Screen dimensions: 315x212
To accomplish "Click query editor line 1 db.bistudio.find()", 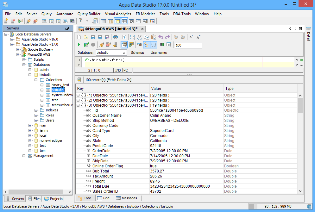I will click(105, 60).
